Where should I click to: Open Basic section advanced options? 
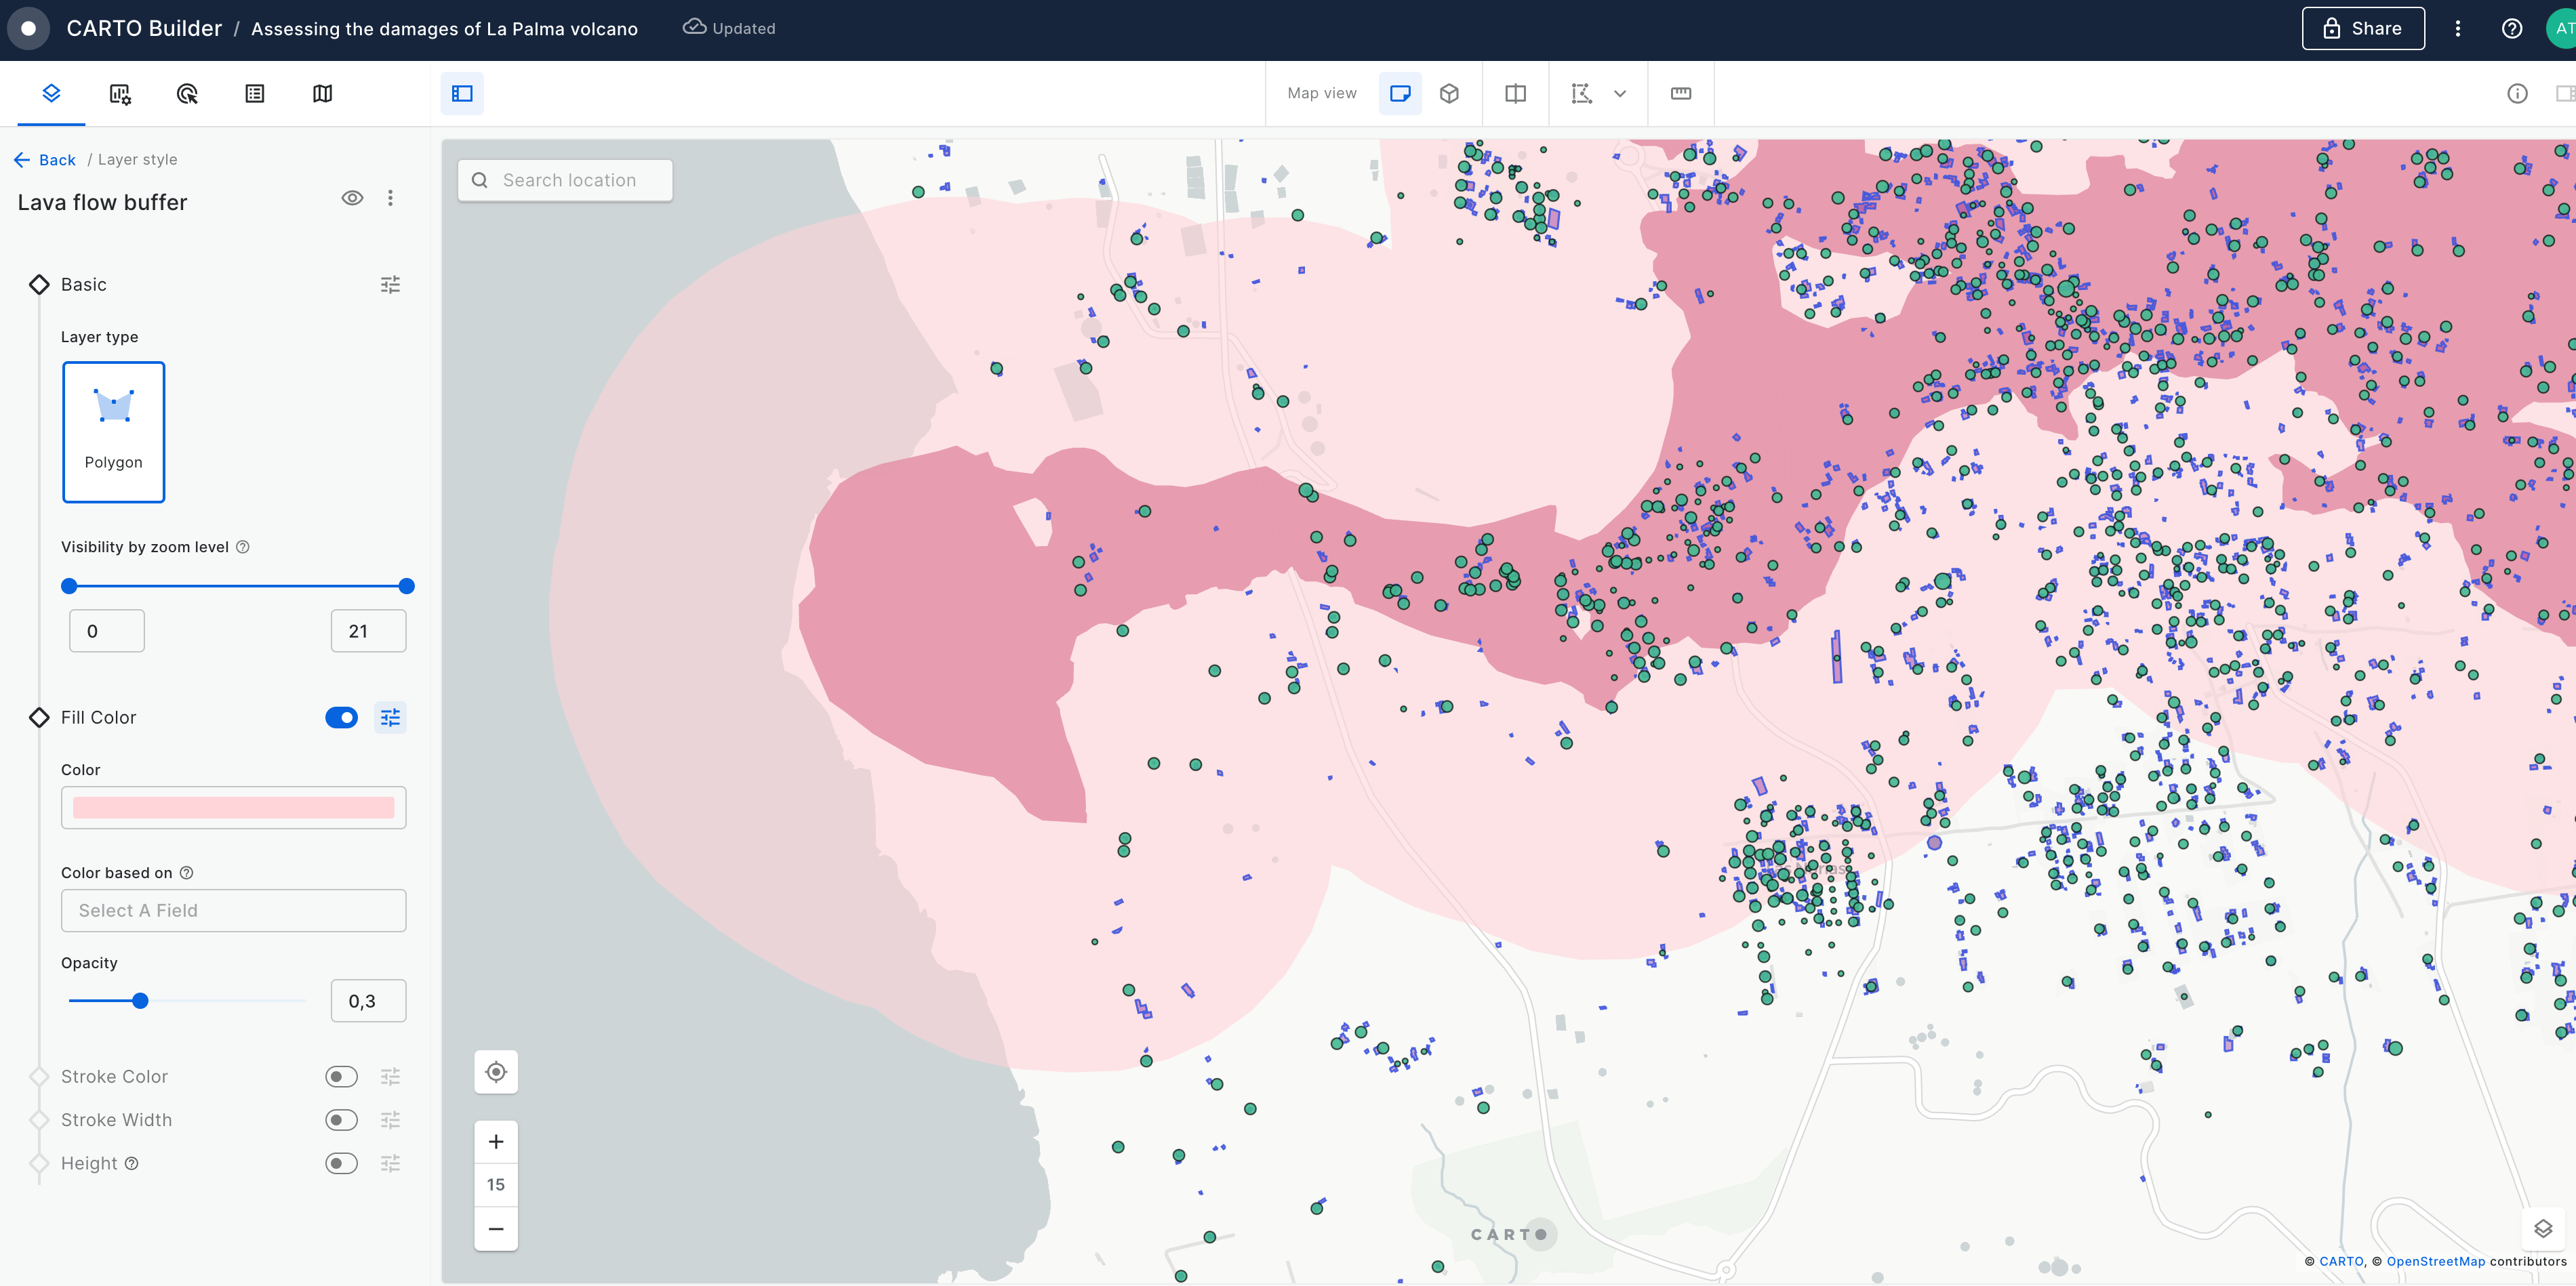click(x=390, y=285)
